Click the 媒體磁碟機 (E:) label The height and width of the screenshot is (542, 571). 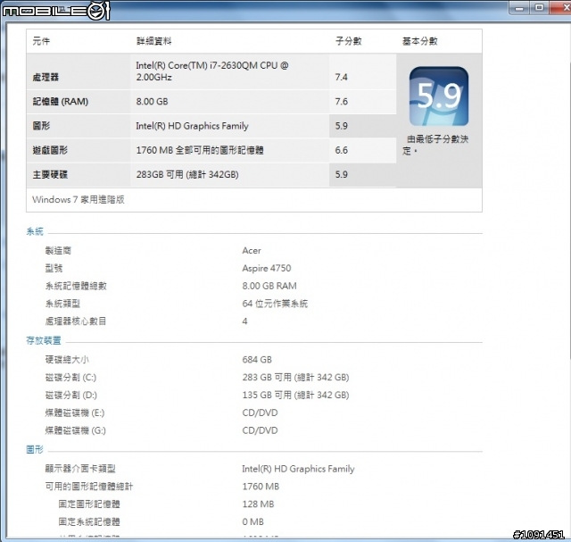(x=75, y=413)
